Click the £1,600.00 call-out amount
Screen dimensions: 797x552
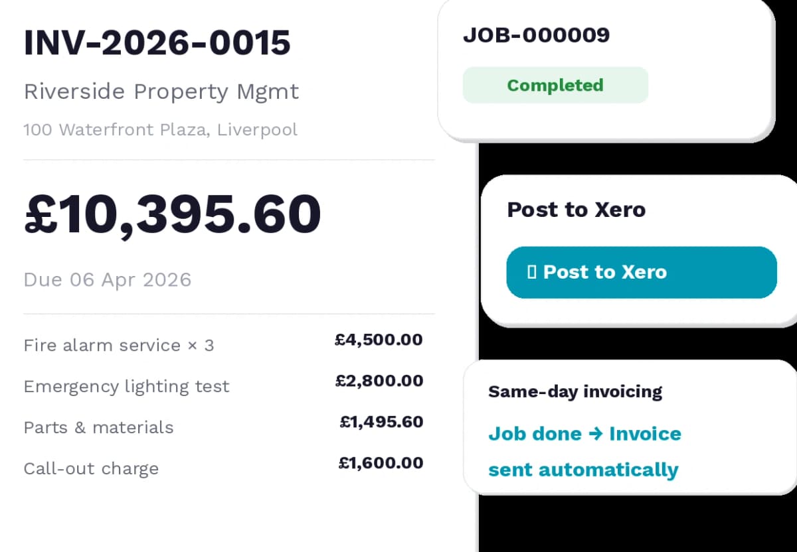coord(381,462)
